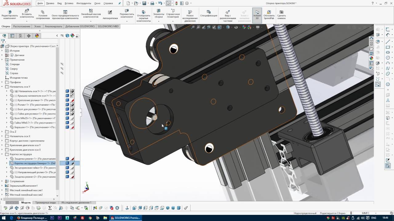Collapse the Каретка экструдера folder
Viewport: 394px width, 221px height.
click(x=2, y=154)
